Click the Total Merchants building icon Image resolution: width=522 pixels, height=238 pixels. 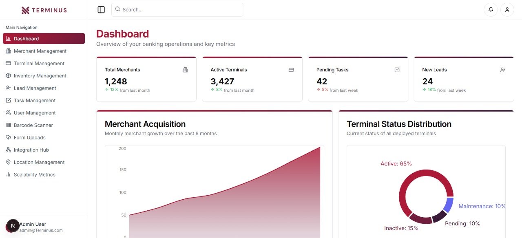click(185, 70)
